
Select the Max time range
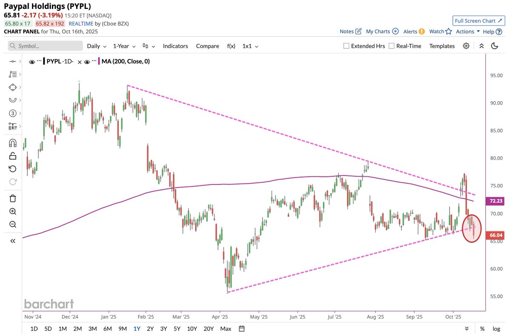point(226,328)
